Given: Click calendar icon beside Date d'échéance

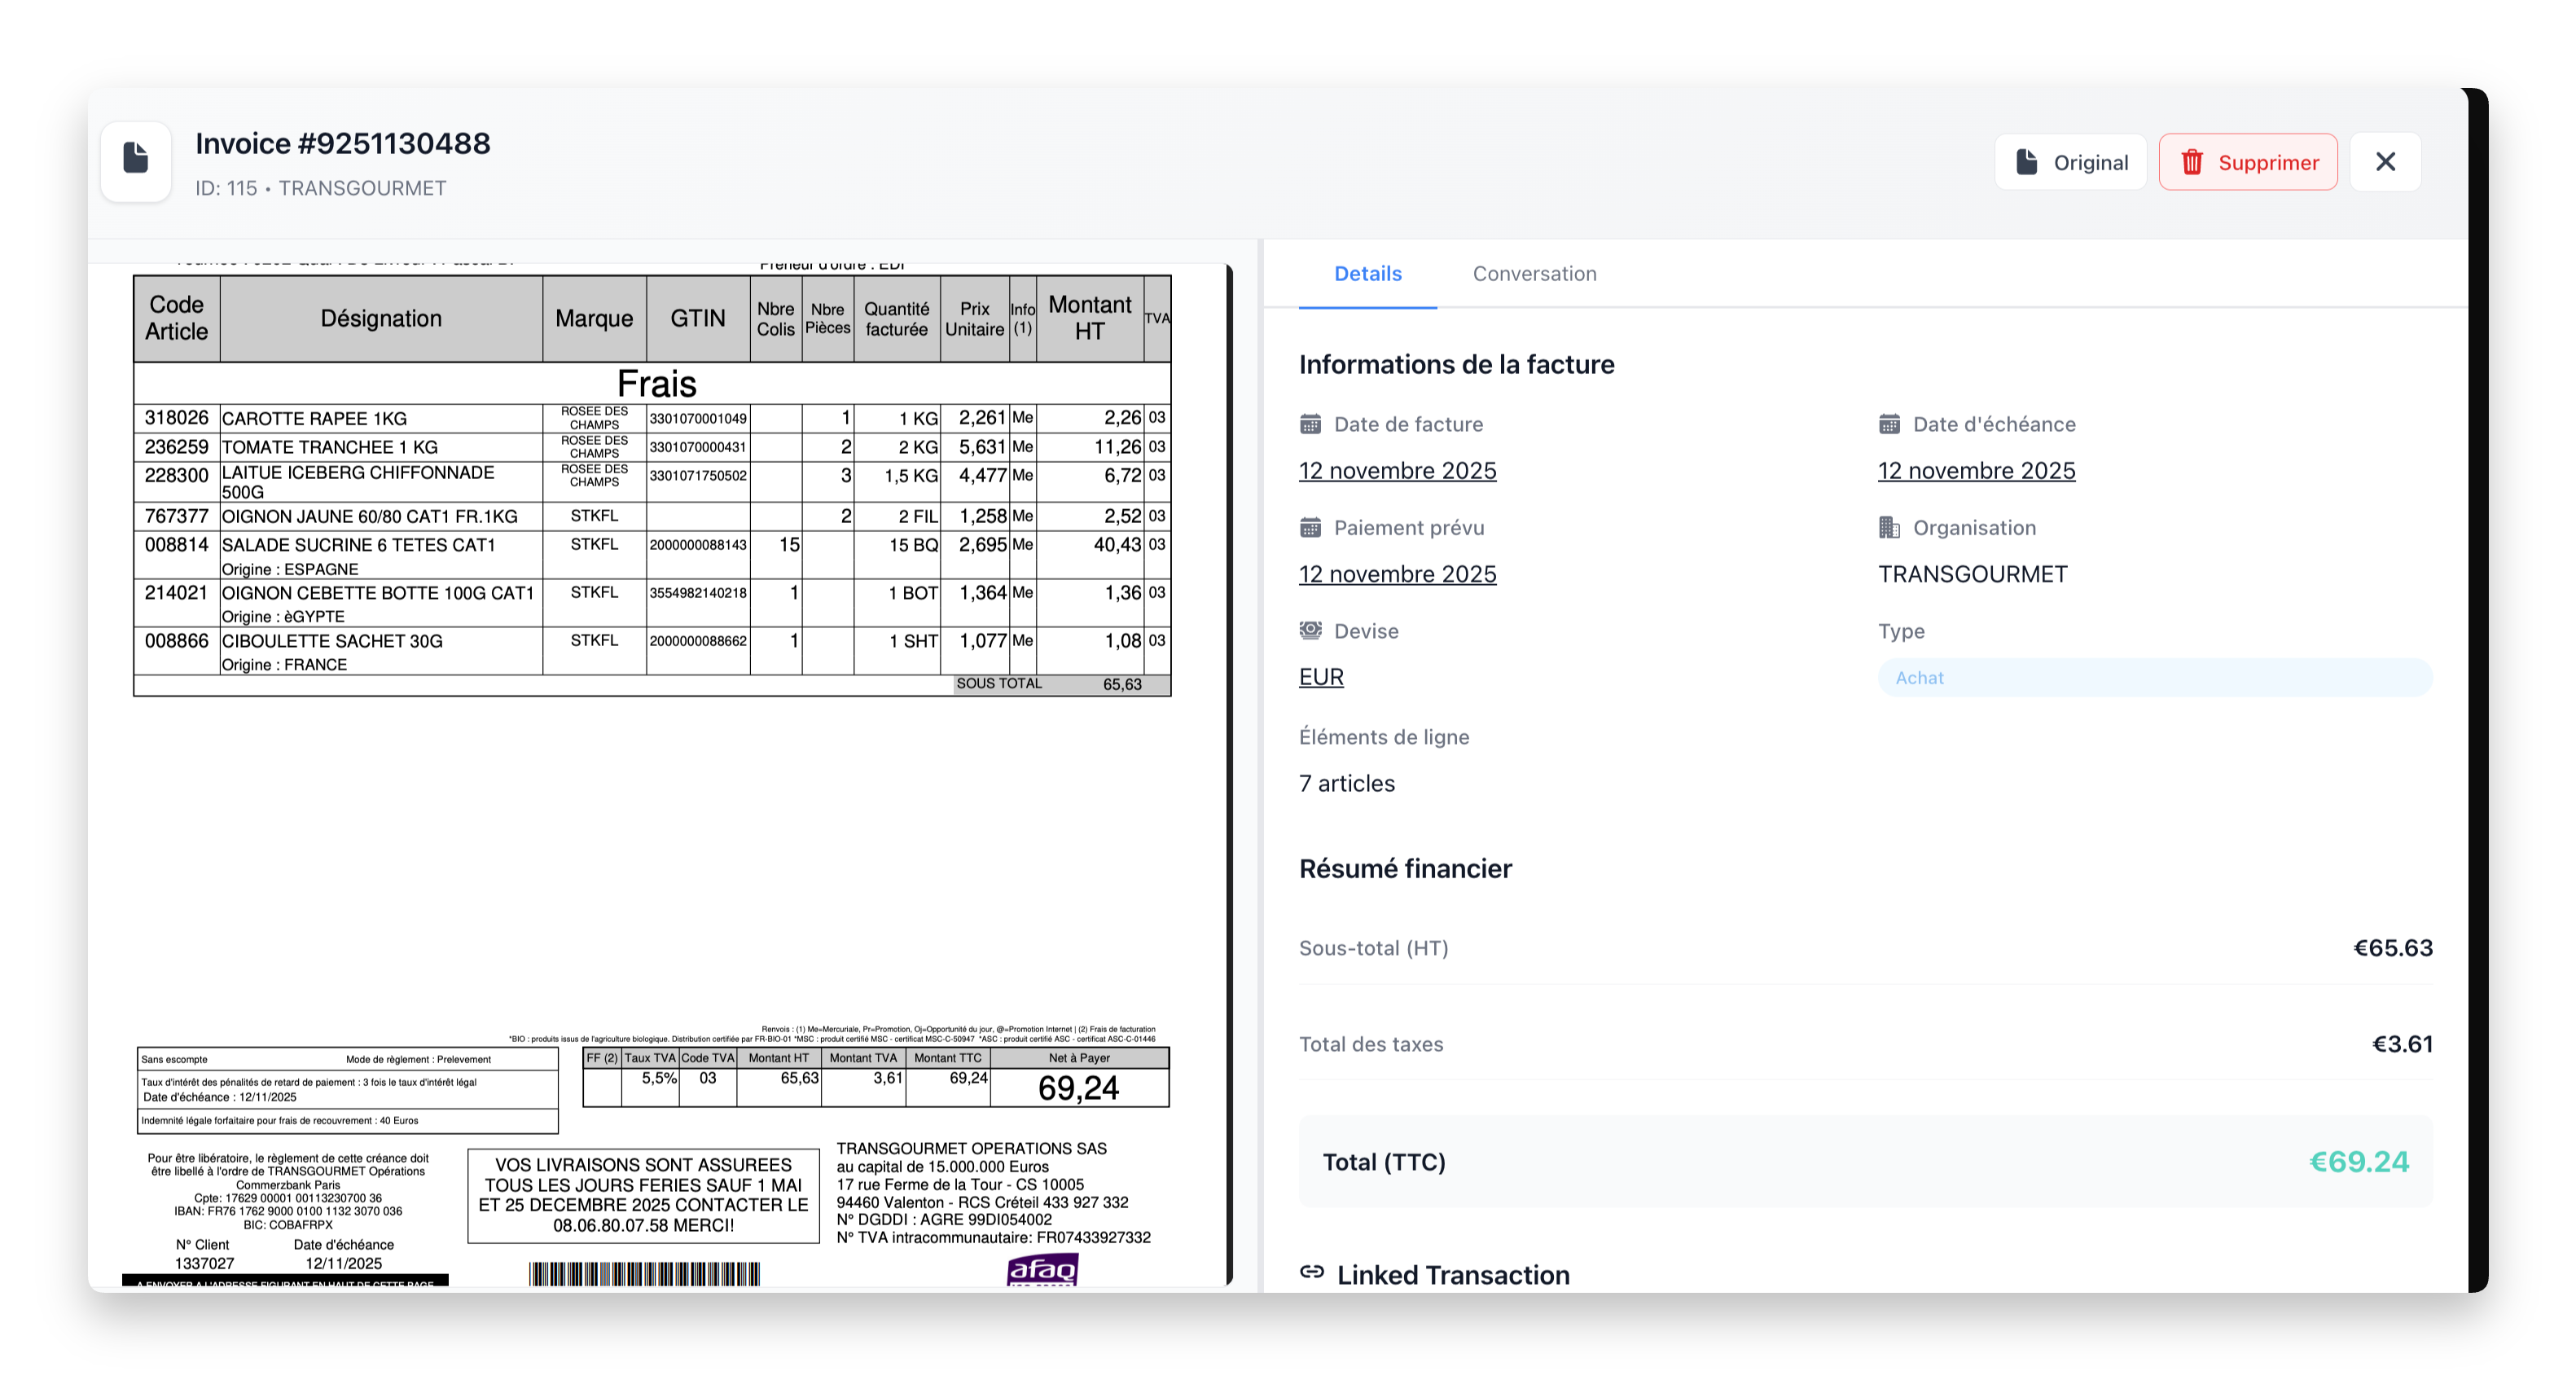Looking at the screenshot, I should (x=1889, y=424).
